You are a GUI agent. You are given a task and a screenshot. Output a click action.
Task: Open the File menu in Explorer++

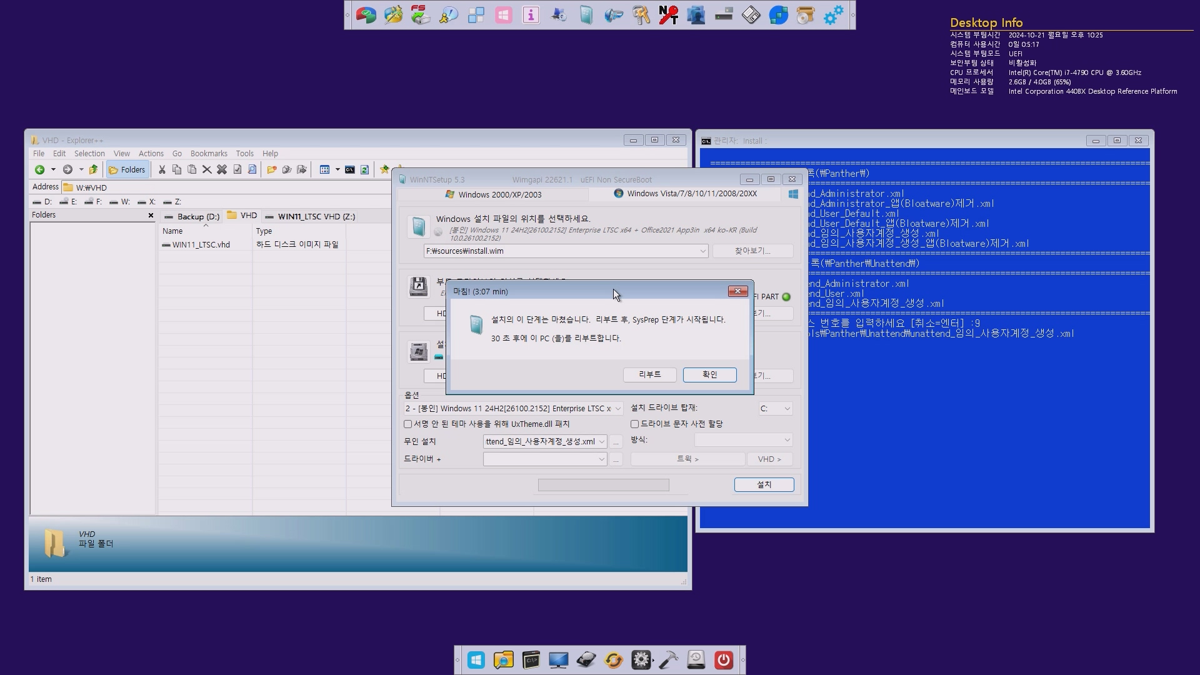pos(39,153)
